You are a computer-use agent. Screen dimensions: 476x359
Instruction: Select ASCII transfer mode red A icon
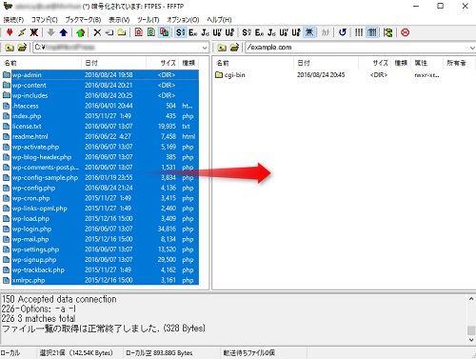click(139, 32)
